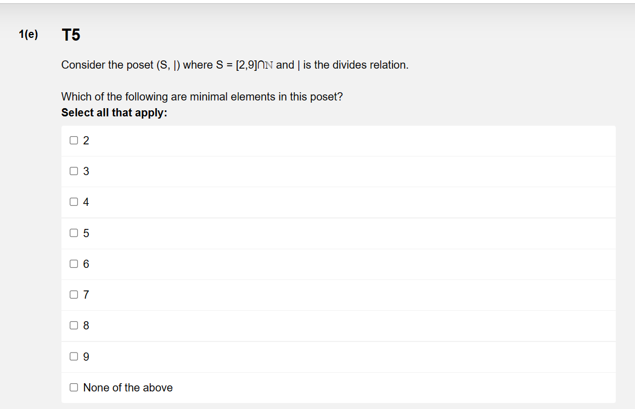Check the checkbox for option 2
The image size is (635, 409).
(74, 140)
